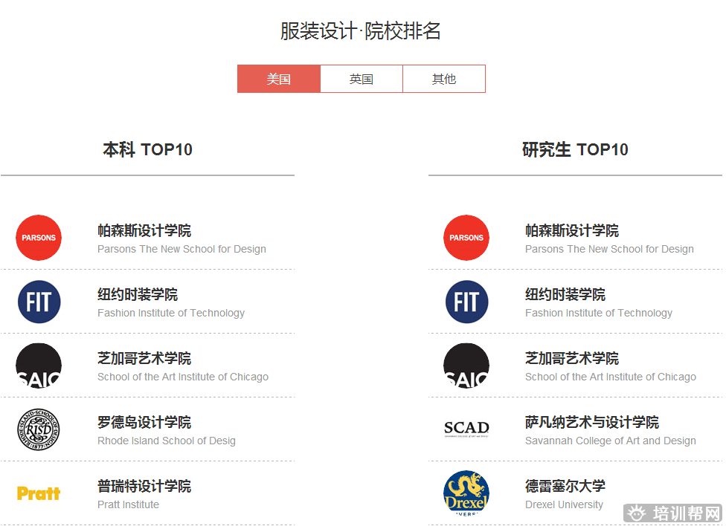Click the 服装设计·院校排名 title
The width and height of the screenshot is (726, 526).
[x=360, y=31]
